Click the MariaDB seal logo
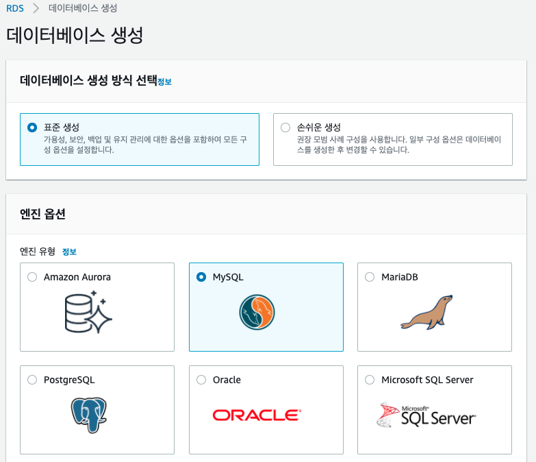 426,312
